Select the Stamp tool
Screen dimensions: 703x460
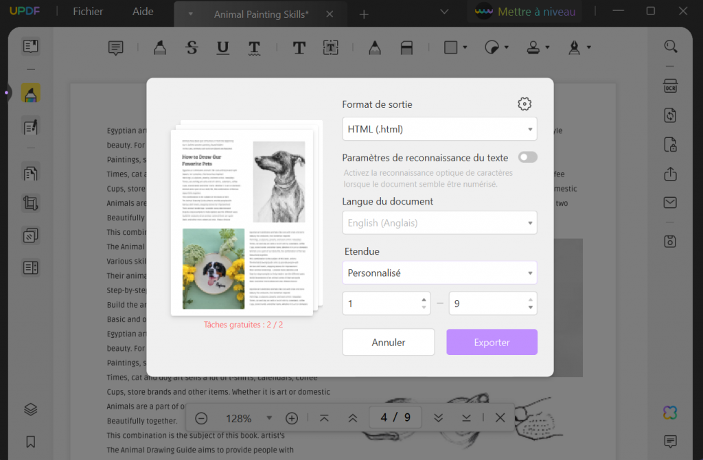(x=533, y=47)
